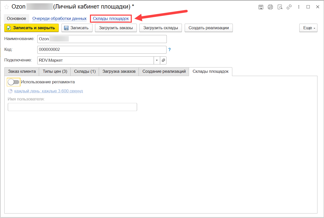Maximize the Ozon form window
This screenshot has width=324, height=218.
point(308,7)
